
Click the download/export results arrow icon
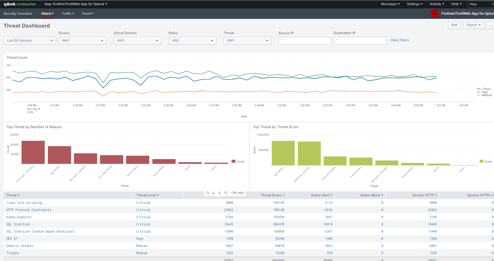[214, 193]
